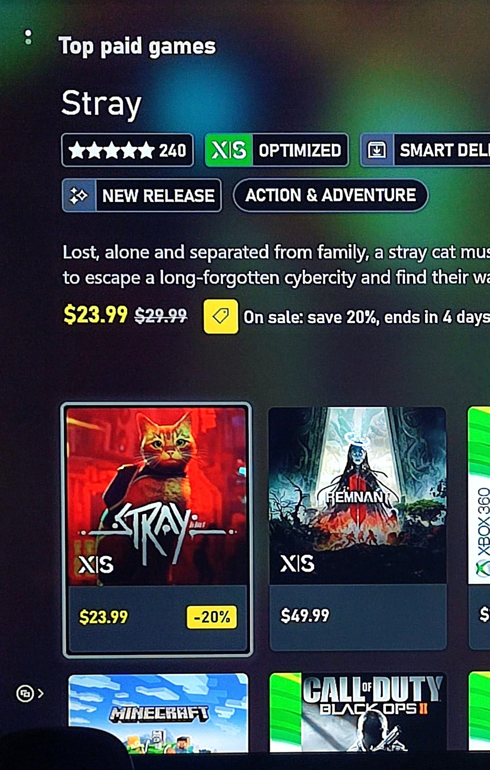The width and height of the screenshot is (490, 770).
Task: Expand the chevron arrow next to view icon
Action: coord(41,694)
